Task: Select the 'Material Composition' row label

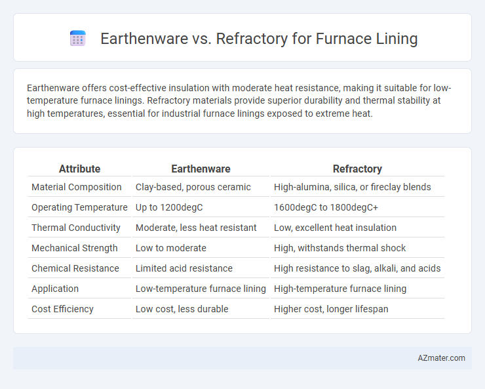Action: click(x=77, y=187)
